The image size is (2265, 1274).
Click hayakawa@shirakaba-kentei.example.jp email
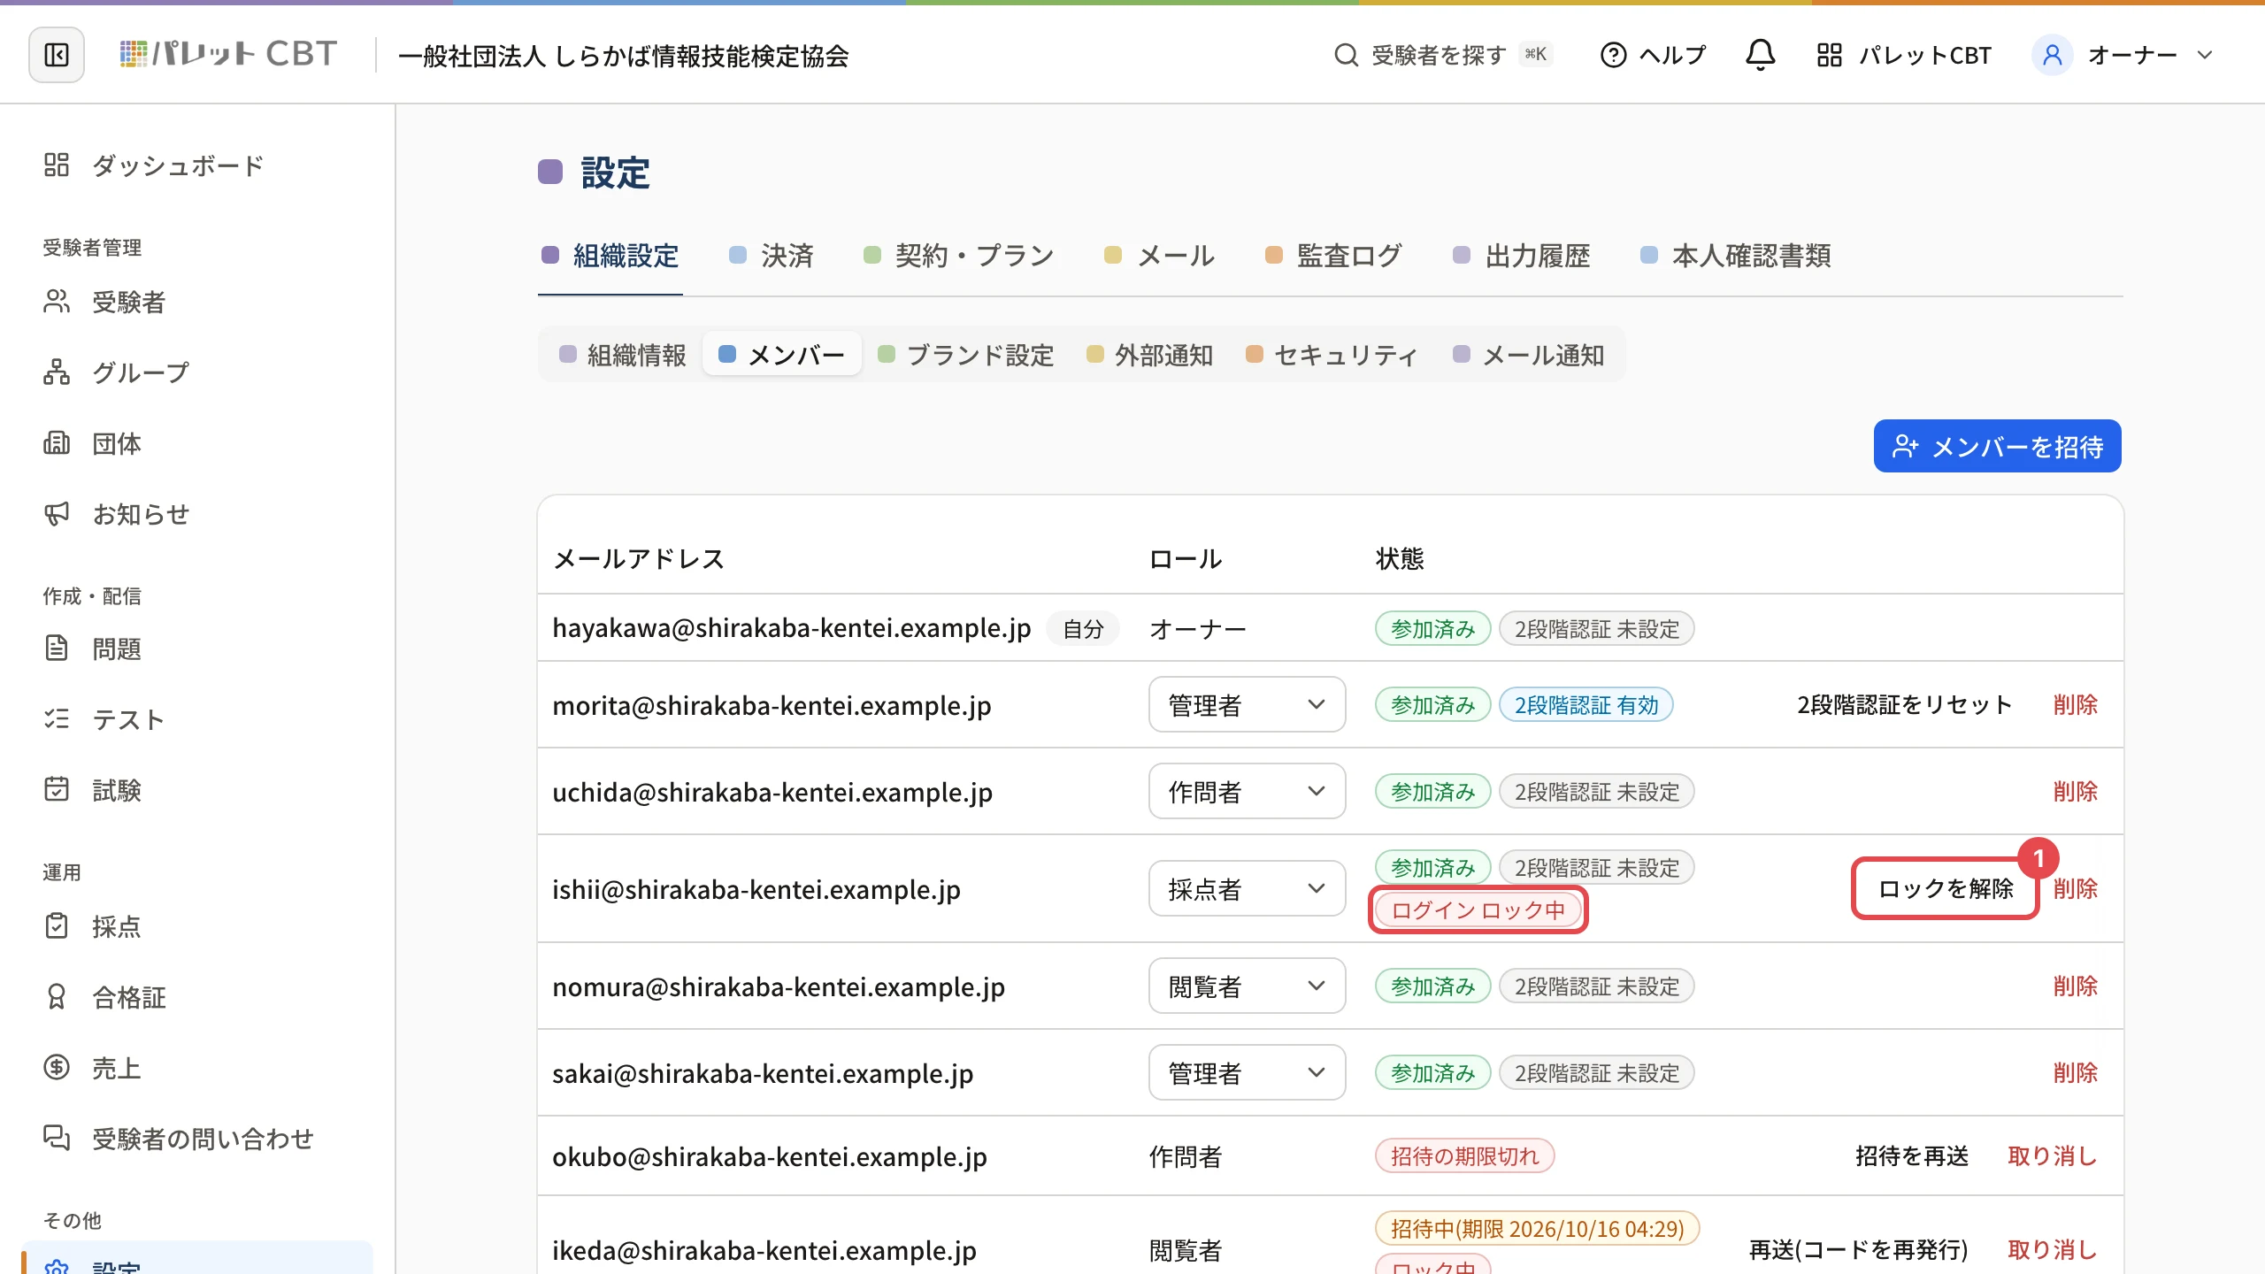click(792, 628)
